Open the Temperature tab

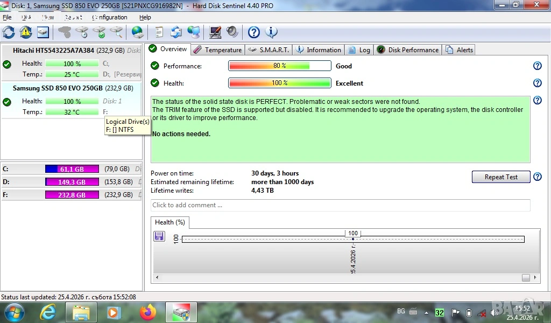[x=217, y=50]
